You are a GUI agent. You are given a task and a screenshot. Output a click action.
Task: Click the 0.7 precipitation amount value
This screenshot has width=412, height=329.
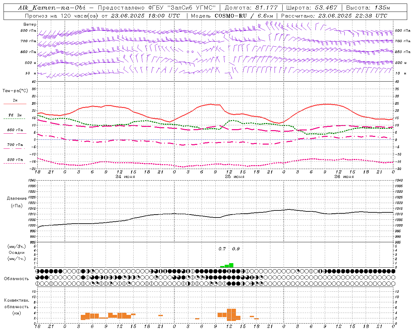coord(222,249)
